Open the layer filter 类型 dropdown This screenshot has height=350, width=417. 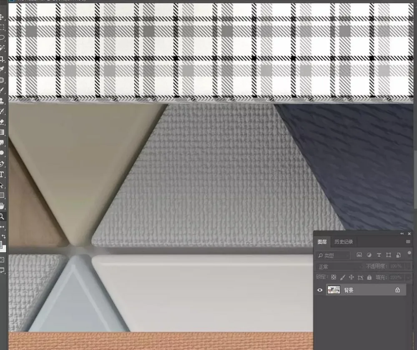tap(333, 255)
